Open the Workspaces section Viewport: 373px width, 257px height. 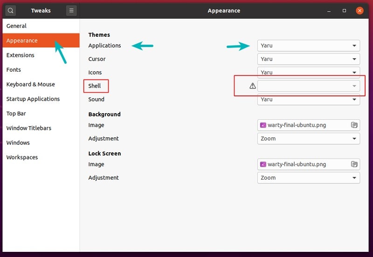pyautogui.click(x=41, y=157)
